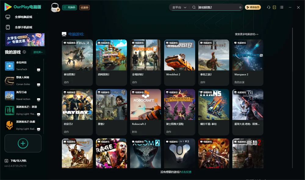Open 下载/导入列队 download queue
This screenshot has height=180, width=305.
[16, 161]
